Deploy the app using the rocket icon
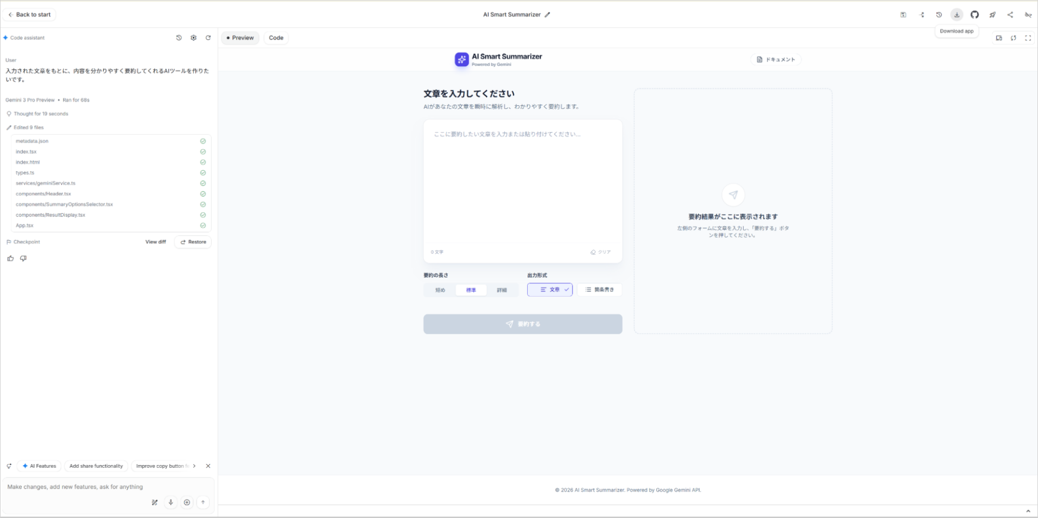The width and height of the screenshot is (1038, 518). (x=993, y=15)
